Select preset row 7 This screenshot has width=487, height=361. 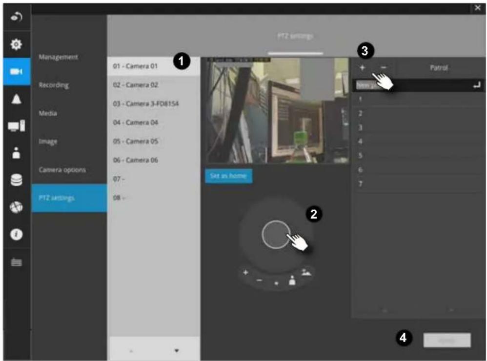[418, 184]
